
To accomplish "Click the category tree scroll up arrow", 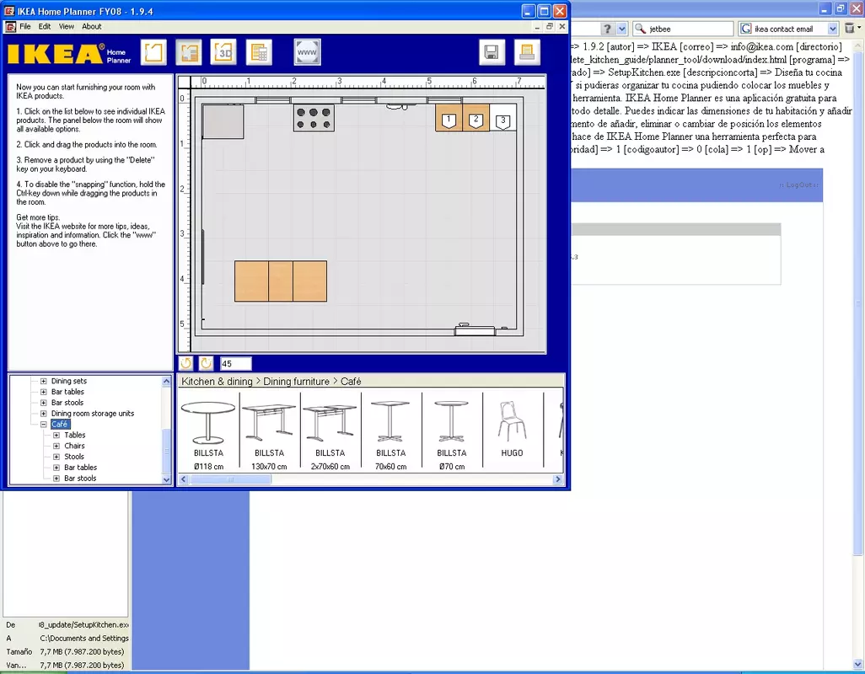I will (166, 381).
